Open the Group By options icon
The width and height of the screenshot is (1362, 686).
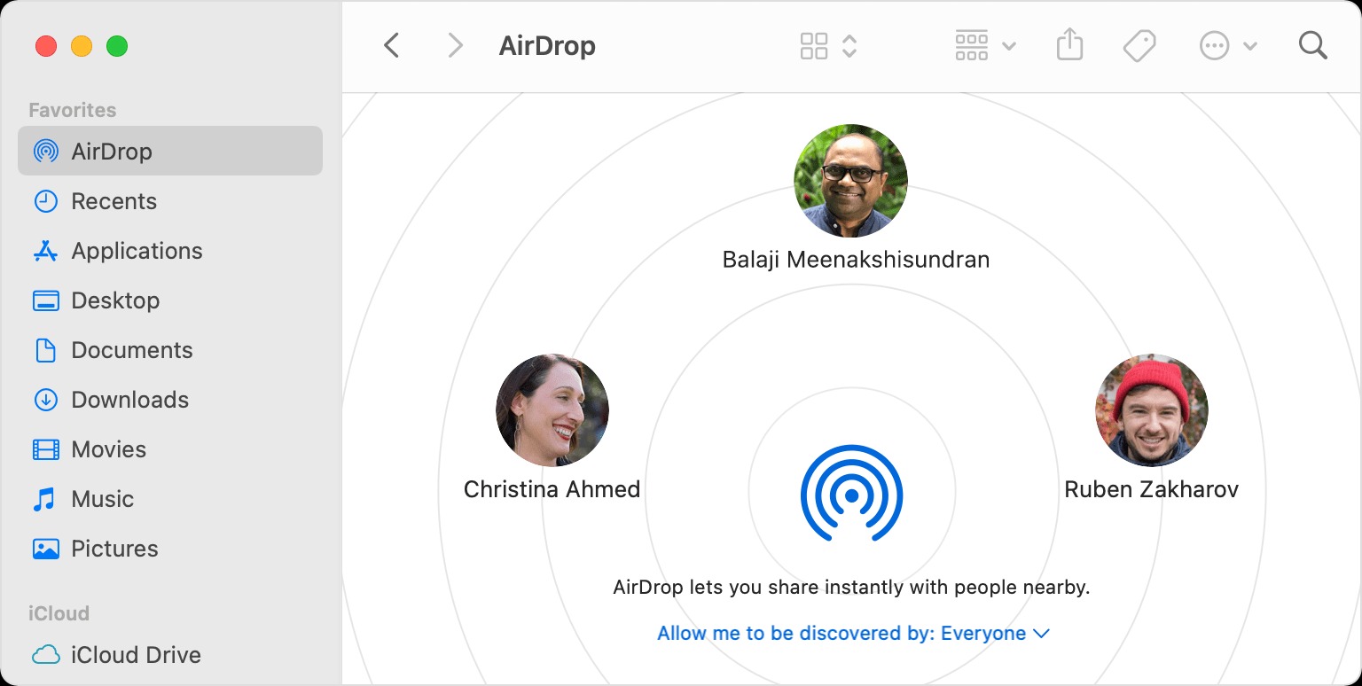(972, 46)
